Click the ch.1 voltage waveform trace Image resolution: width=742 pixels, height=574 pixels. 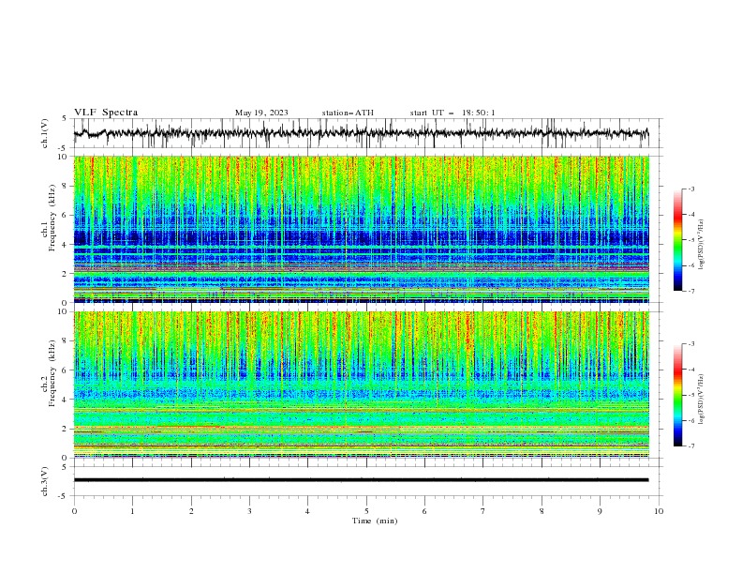click(x=361, y=133)
